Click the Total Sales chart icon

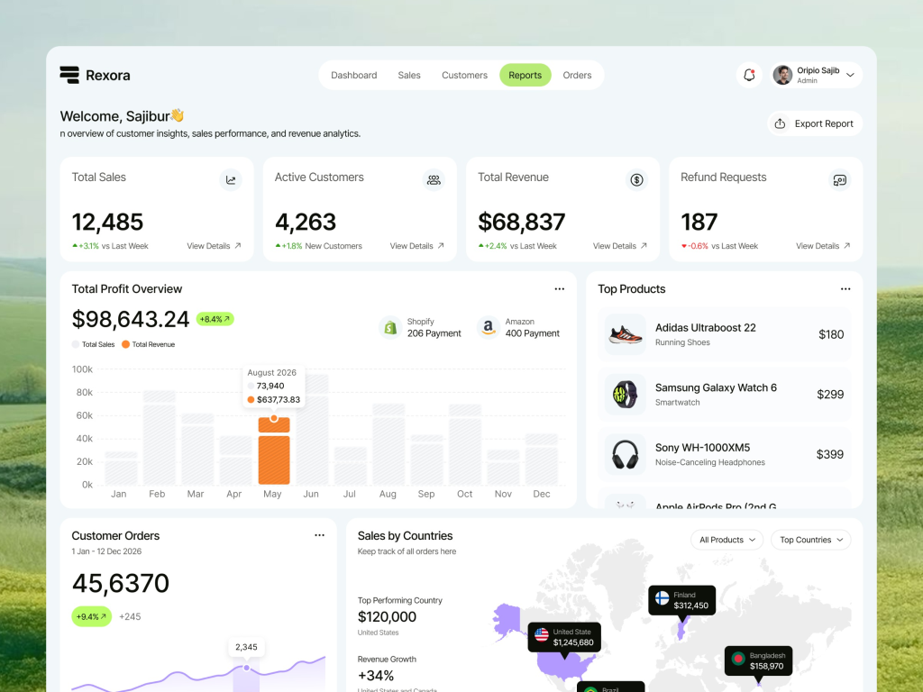point(231,179)
